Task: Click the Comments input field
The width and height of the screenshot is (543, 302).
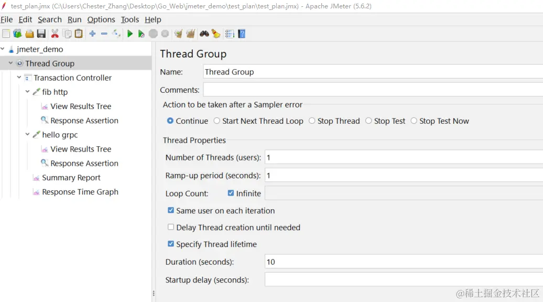Action: click(373, 90)
